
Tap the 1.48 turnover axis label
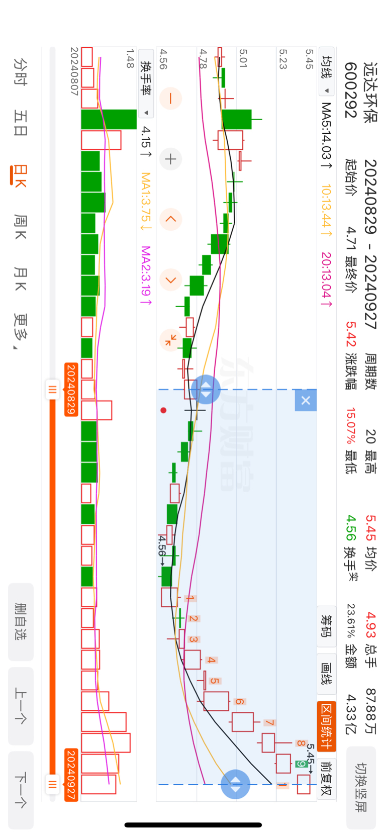[130, 58]
